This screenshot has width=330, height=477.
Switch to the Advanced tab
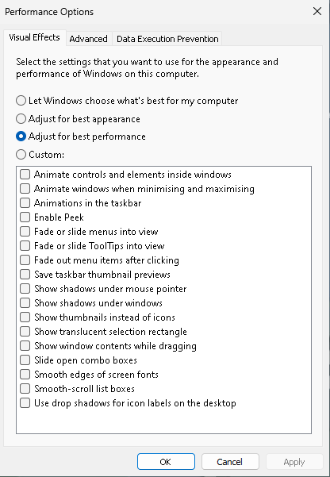coord(88,39)
